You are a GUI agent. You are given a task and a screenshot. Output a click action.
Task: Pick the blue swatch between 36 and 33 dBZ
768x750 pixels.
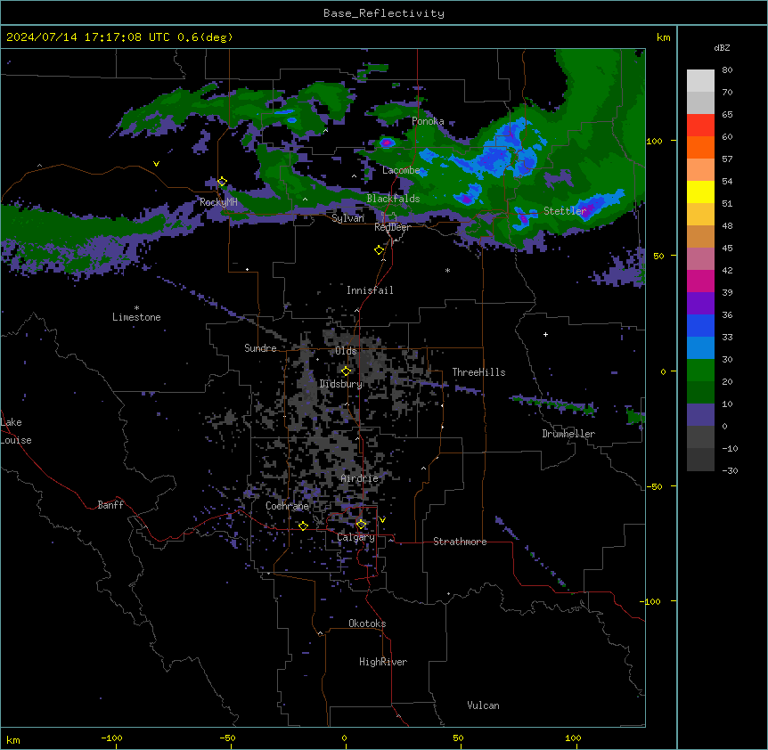(x=700, y=325)
